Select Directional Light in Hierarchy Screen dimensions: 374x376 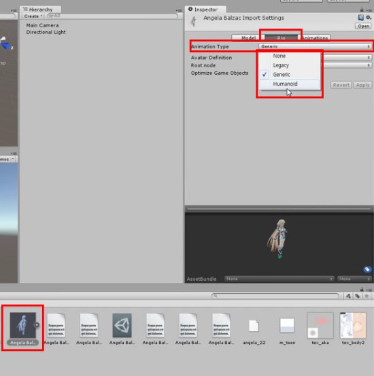(46, 32)
